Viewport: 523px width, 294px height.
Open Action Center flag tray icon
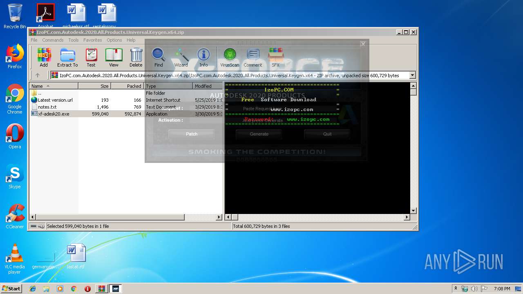pos(483,289)
